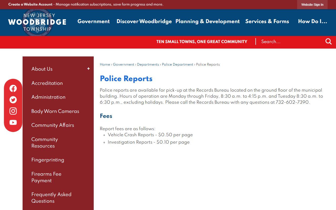Click Create a Website Account link
336x210 pixels.
click(30, 4)
